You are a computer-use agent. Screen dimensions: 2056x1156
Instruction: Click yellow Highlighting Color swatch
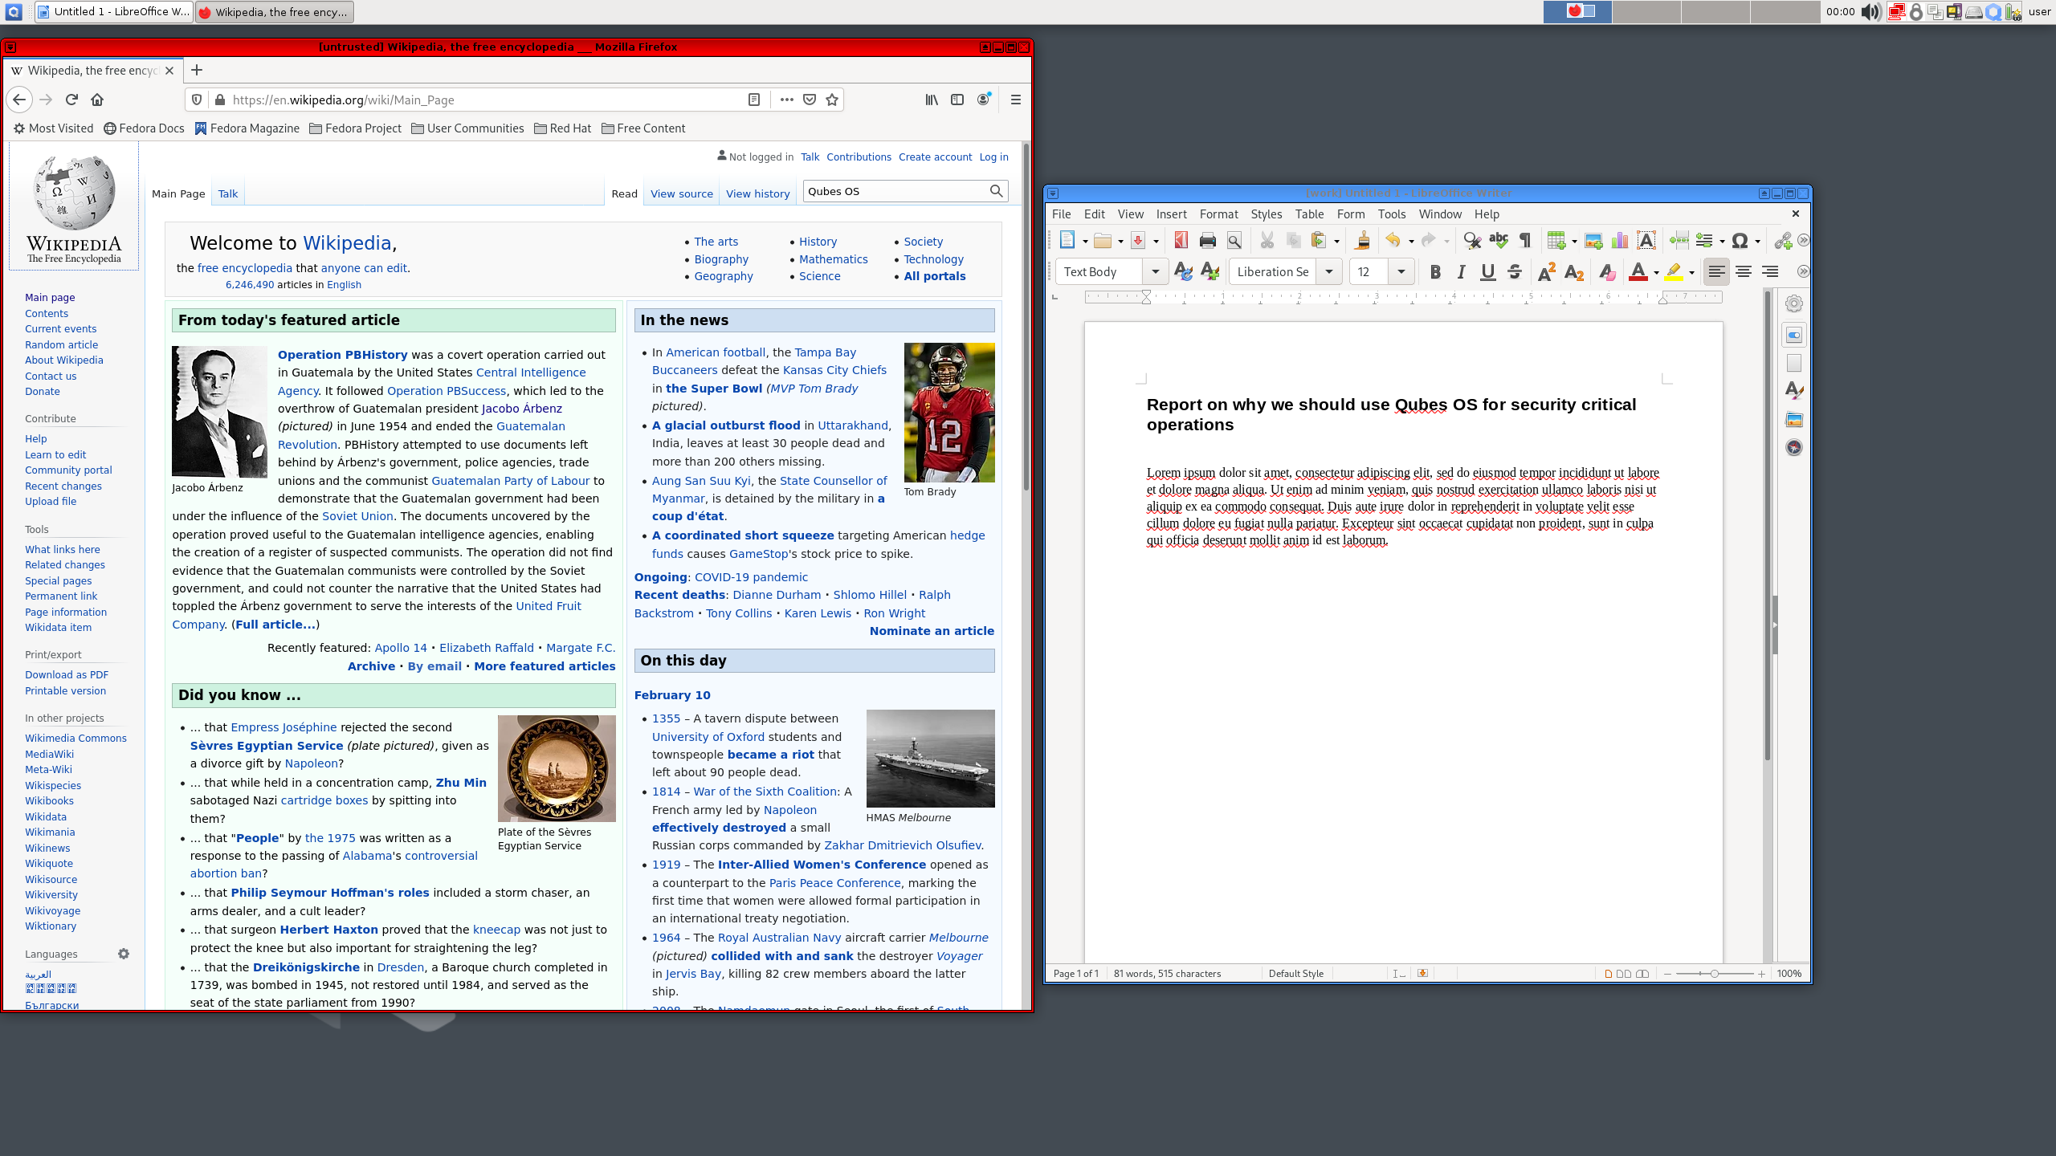click(1674, 272)
